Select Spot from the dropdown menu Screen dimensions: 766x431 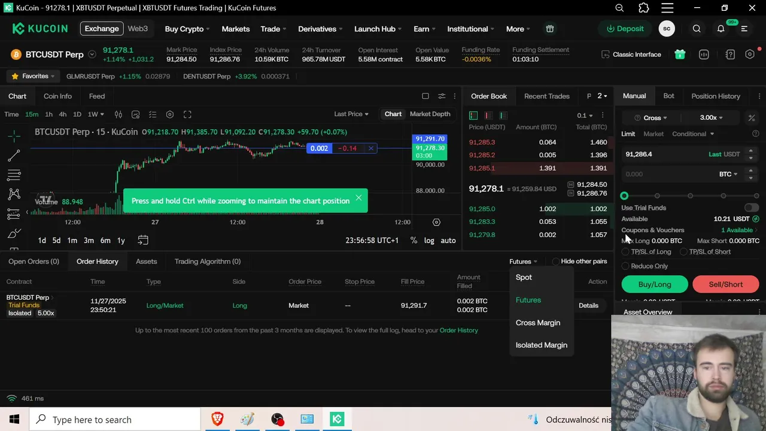[524, 277]
